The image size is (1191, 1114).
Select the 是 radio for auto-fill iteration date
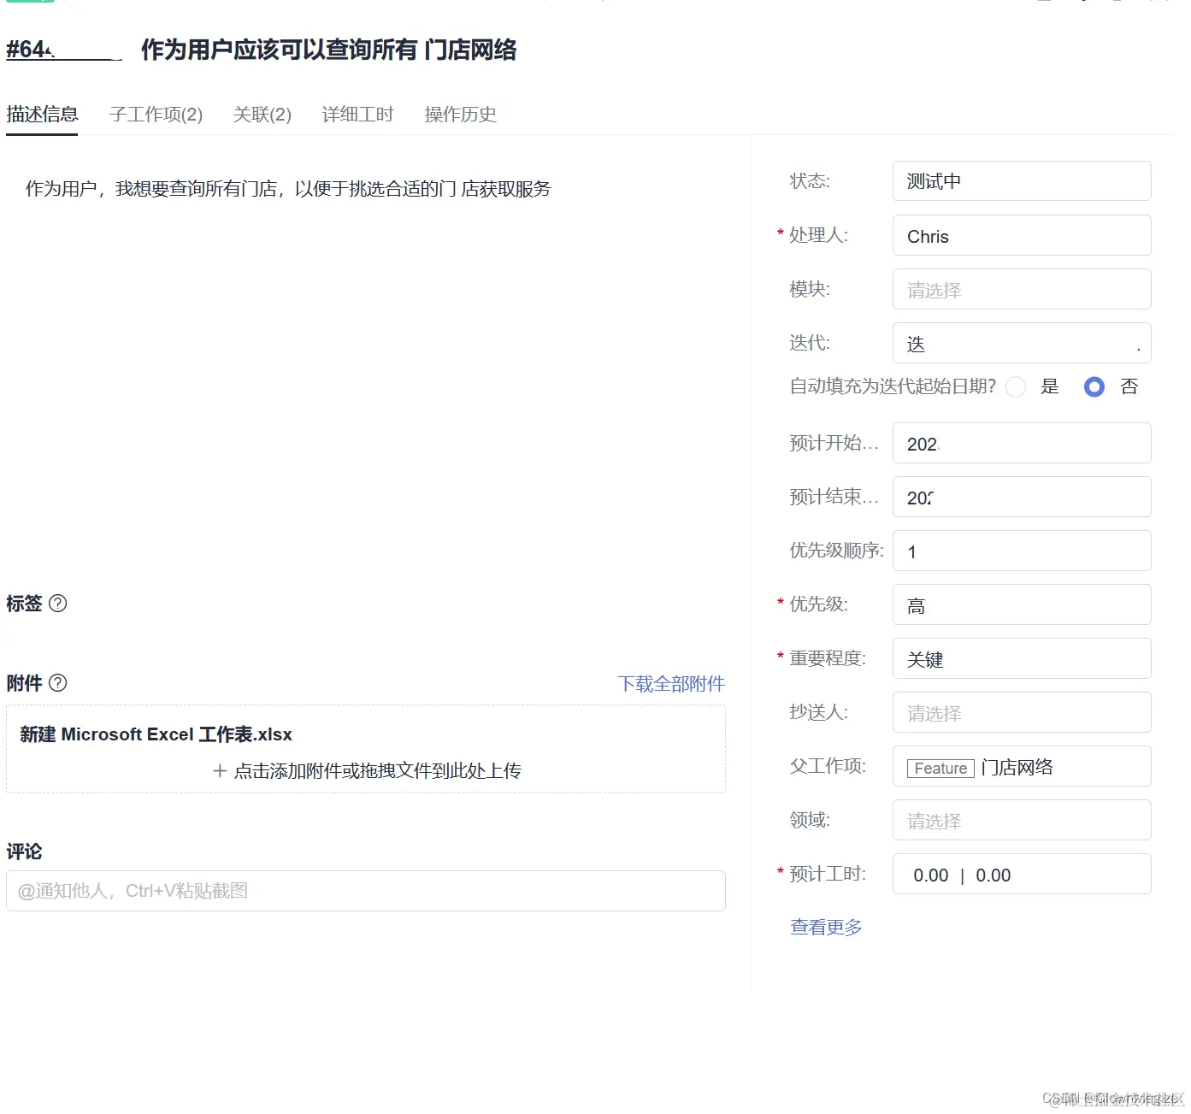tap(1016, 387)
